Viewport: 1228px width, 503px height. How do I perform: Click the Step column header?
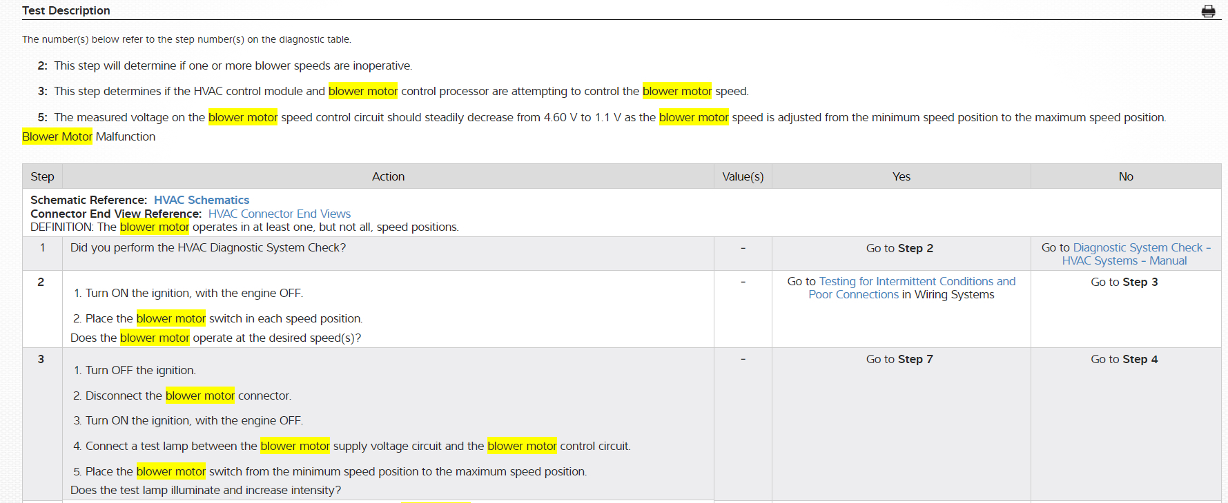(42, 176)
